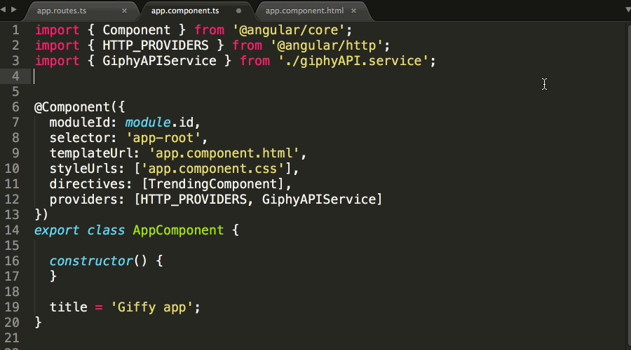Close the app.component.html tab

tap(354, 10)
